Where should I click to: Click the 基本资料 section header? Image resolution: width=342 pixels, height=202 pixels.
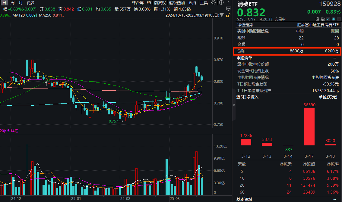244,199
